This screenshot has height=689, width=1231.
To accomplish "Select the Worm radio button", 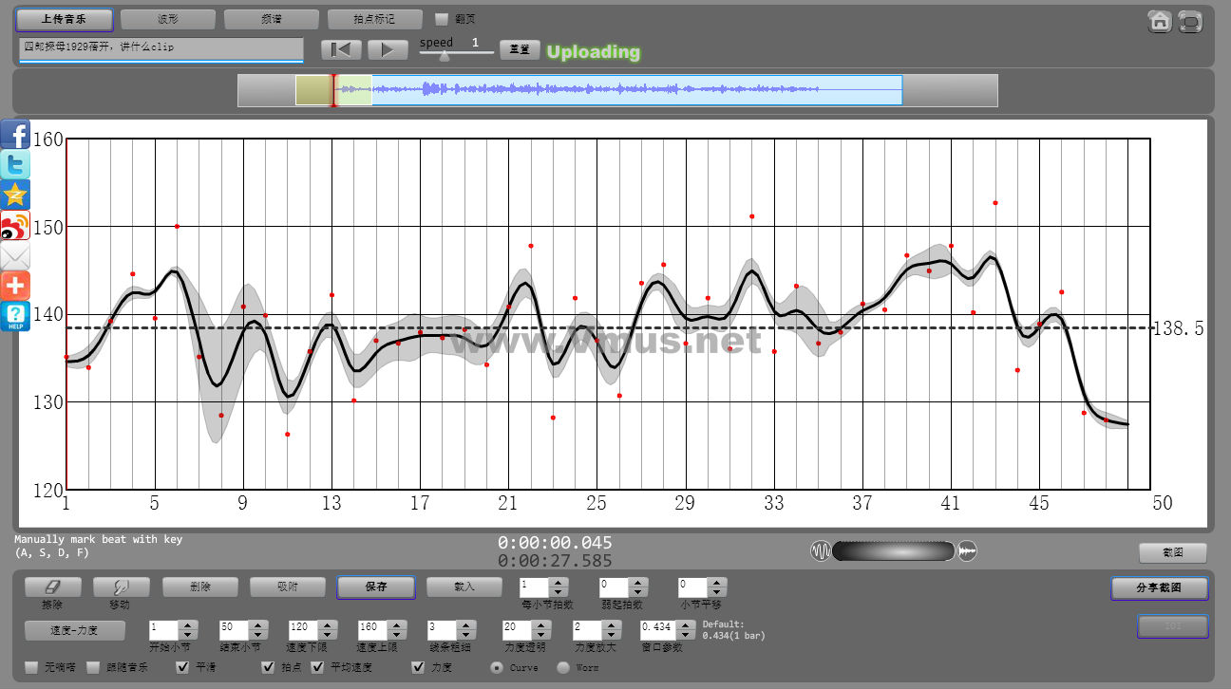I will coord(562,667).
